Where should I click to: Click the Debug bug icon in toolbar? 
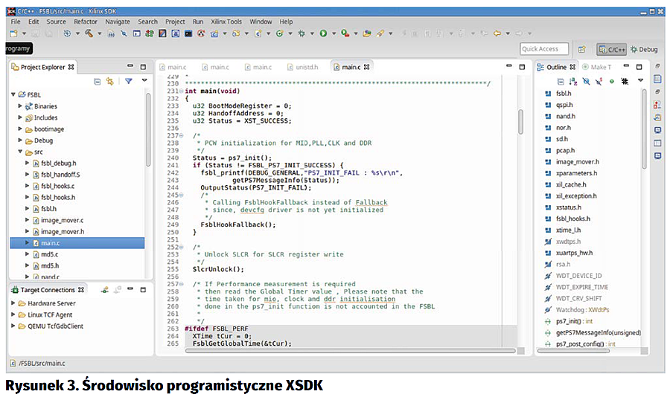[x=301, y=33]
